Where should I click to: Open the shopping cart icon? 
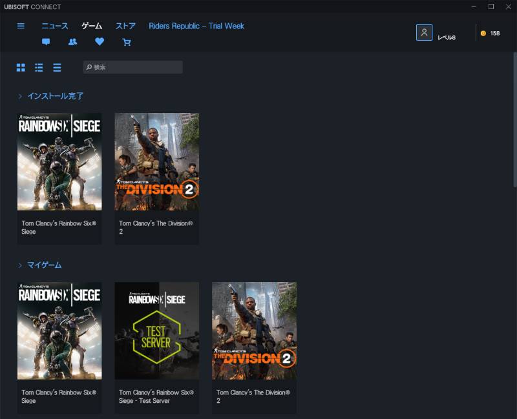[x=126, y=42]
